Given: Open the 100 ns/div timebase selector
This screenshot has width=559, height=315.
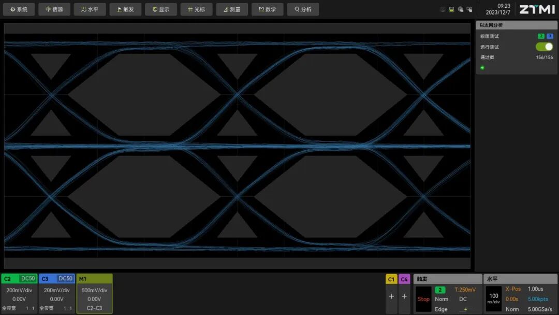Looking at the screenshot, I should click(x=494, y=299).
